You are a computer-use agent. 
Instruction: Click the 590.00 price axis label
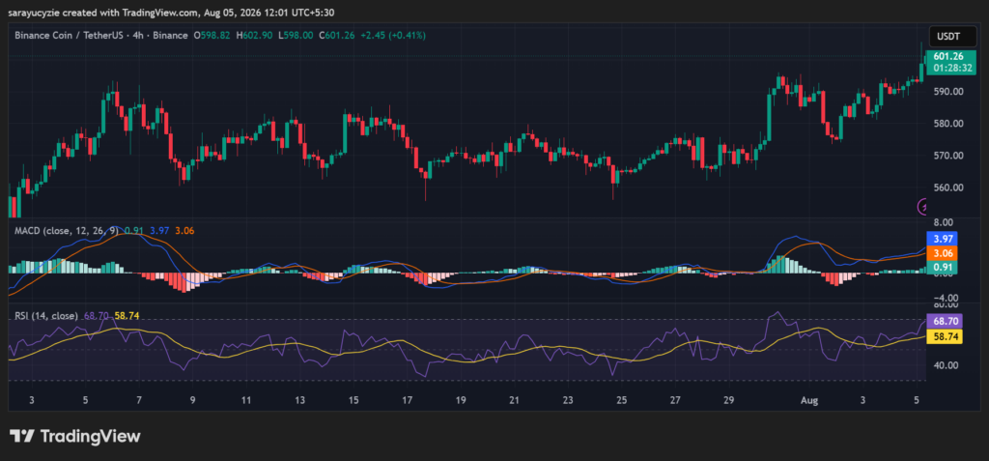[948, 91]
